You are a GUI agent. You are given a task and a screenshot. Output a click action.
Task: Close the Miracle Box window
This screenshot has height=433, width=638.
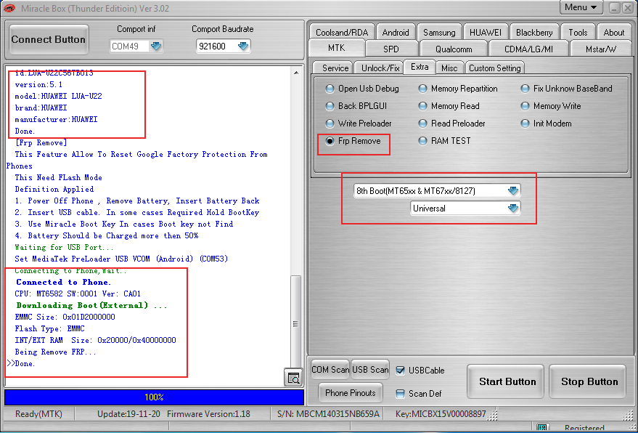click(628, 8)
